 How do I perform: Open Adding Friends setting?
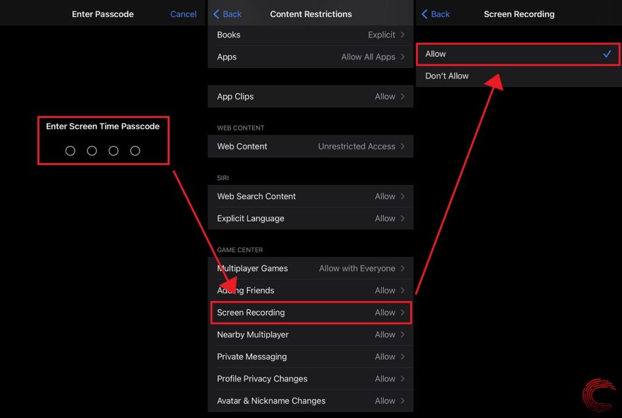pyautogui.click(x=310, y=291)
